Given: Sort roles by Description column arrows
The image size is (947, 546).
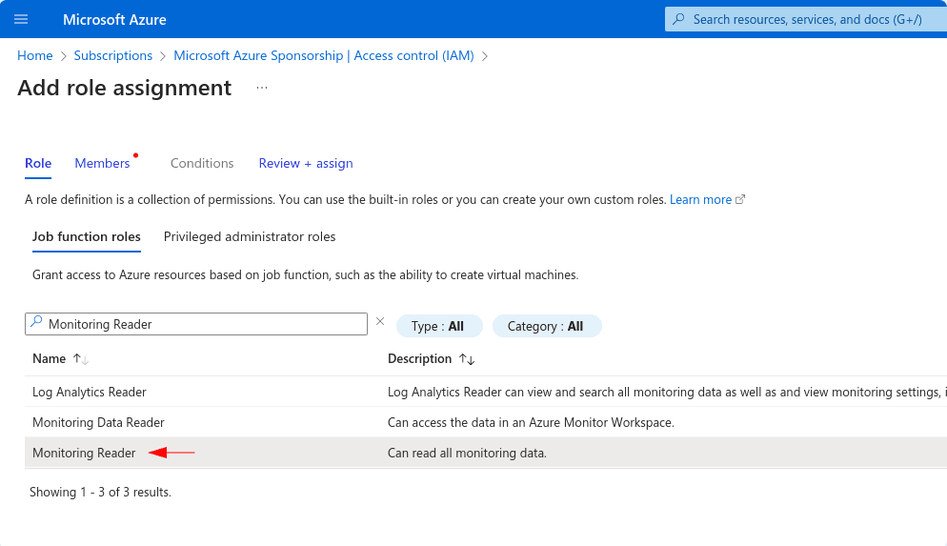Looking at the screenshot, I should 467,359.
